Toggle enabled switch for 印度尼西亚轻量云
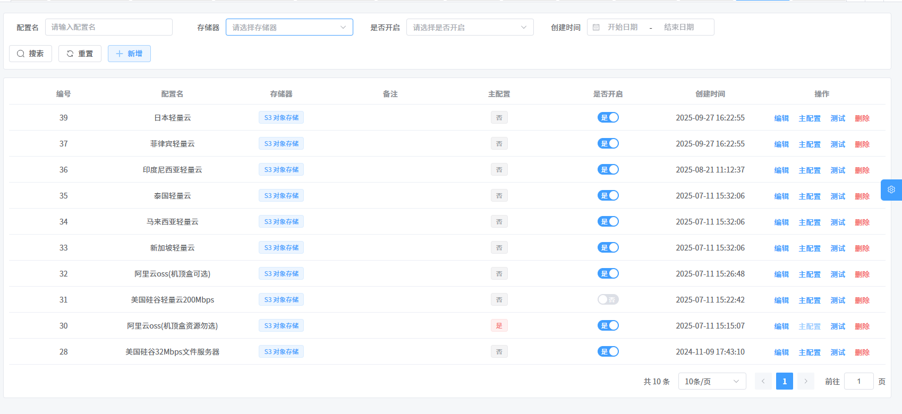The width and height of the screenshot is (902, 414). (x=608, y=169)
